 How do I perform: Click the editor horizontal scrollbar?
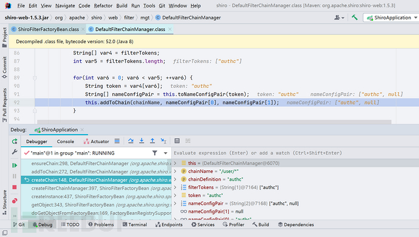214,122
